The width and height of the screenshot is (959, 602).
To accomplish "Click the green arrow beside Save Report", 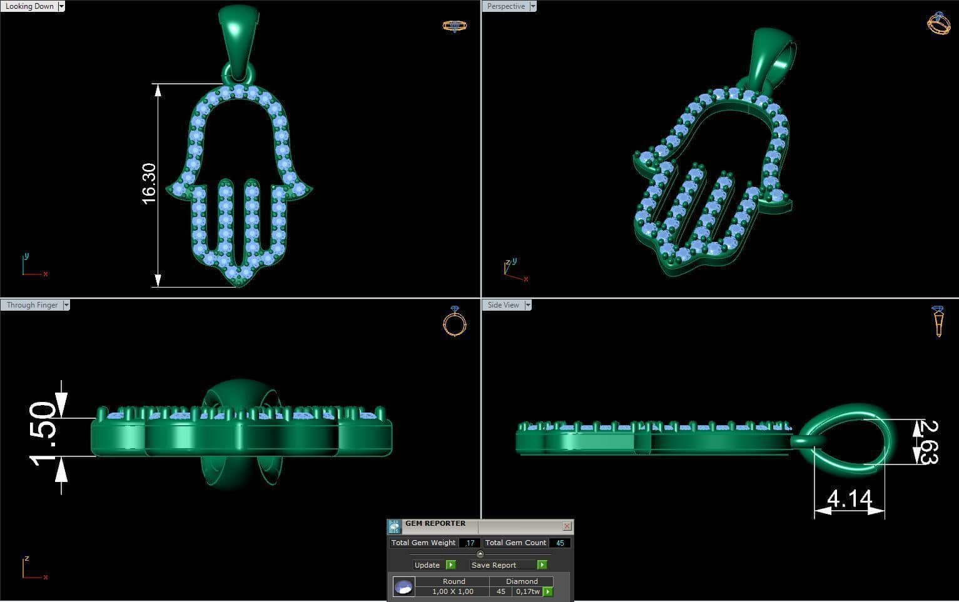I will click(x=542, y=565).
